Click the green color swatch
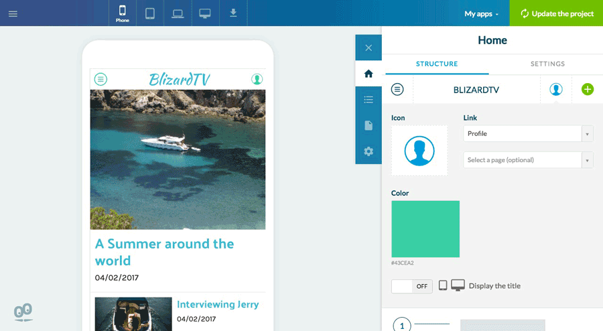This screenshot has height=331, width=603. (425, 229)
